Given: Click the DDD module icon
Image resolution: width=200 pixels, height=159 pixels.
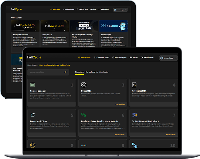Looking at the screenshot, I should click(135, 145).
